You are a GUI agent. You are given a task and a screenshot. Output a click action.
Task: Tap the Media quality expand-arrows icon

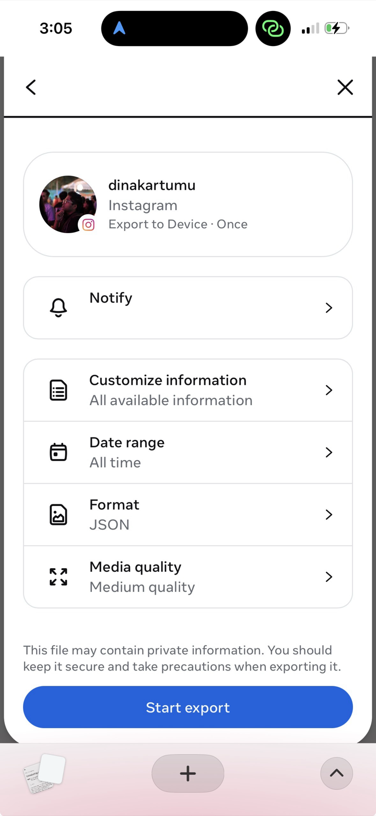[x=58, y=577]
